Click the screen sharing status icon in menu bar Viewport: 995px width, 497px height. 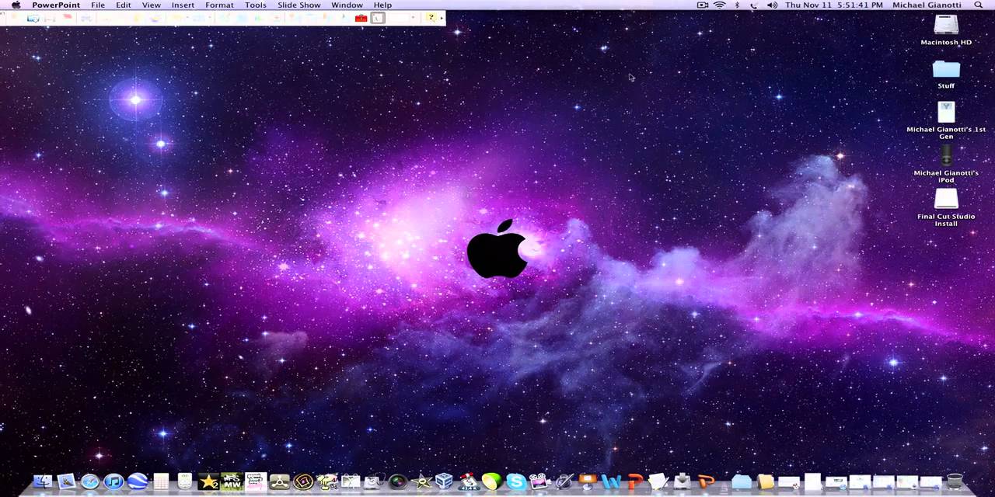click(703, 5)
